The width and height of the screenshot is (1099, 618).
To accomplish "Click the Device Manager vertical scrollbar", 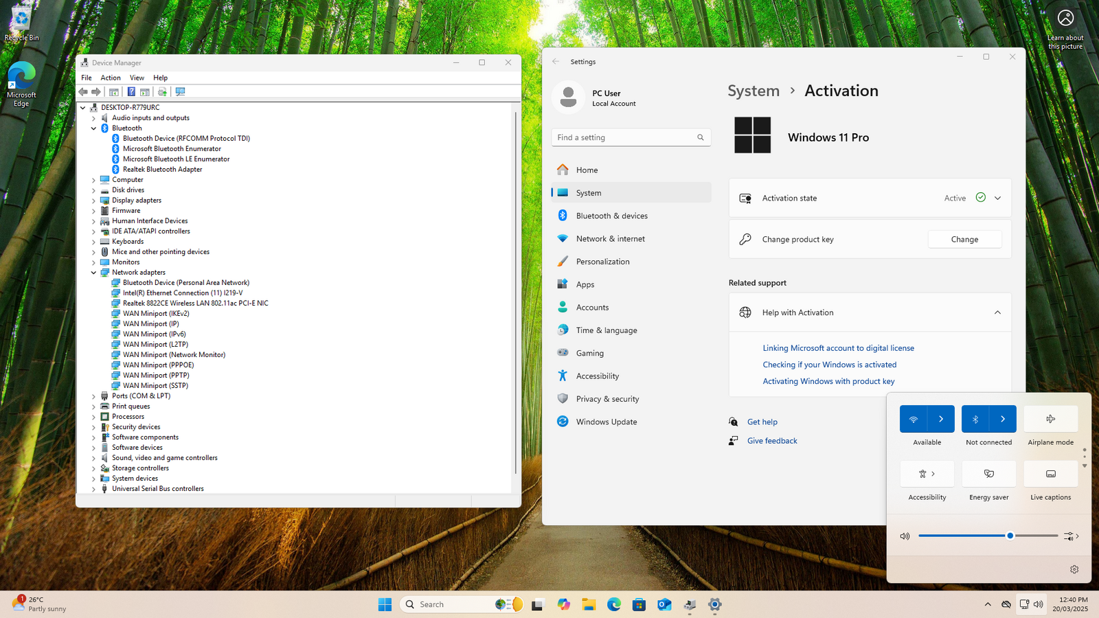I will (516, 293).
